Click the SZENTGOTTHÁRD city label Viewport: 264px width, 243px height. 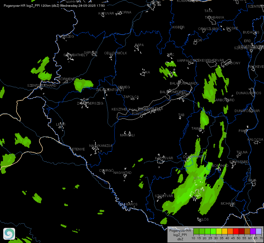point(42,86)
